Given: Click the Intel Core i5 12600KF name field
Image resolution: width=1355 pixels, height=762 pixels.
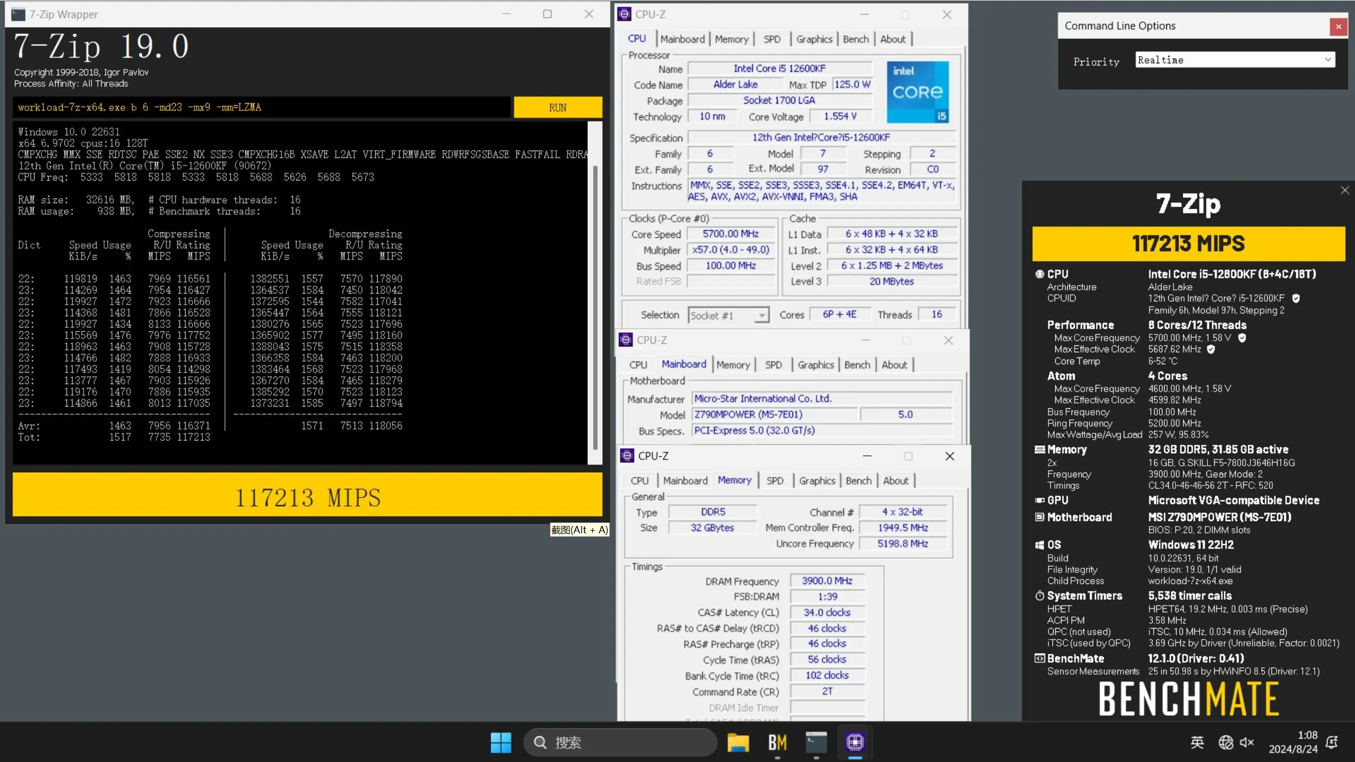Looking at the screenshot, I should coord(780,69).
